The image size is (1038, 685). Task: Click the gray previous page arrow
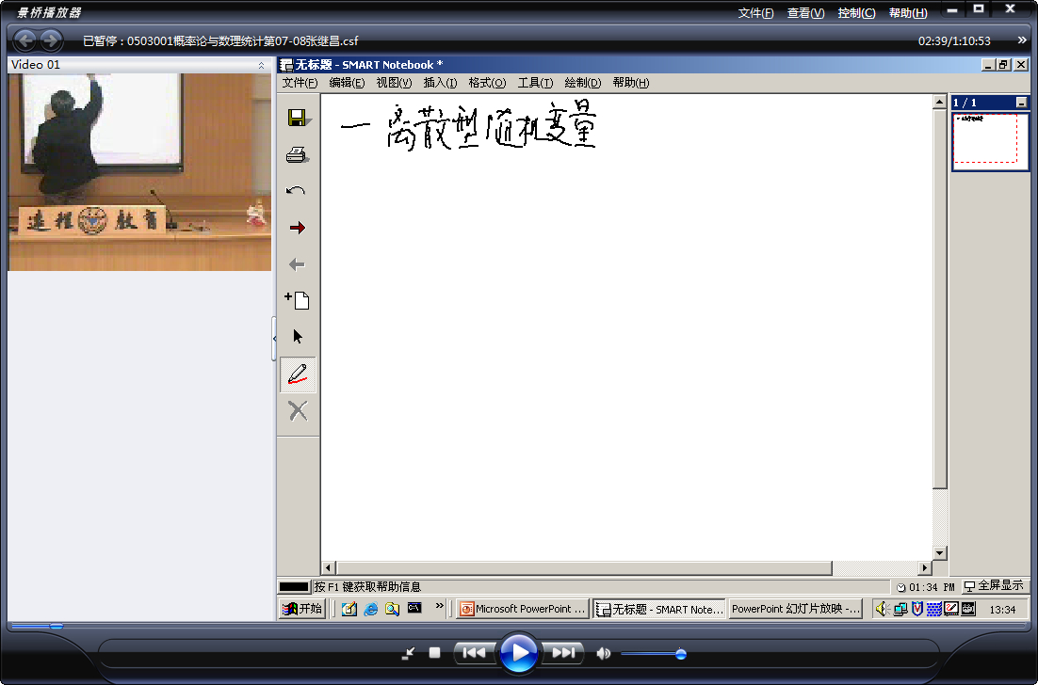coord(297,264)
